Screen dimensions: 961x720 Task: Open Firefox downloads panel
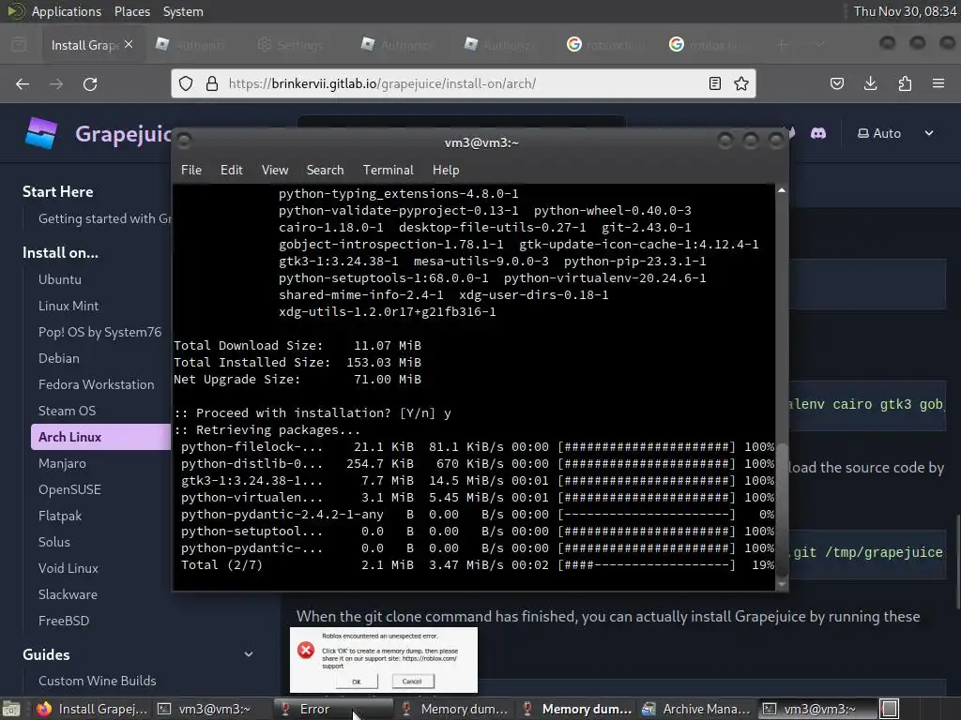point(870,83)
